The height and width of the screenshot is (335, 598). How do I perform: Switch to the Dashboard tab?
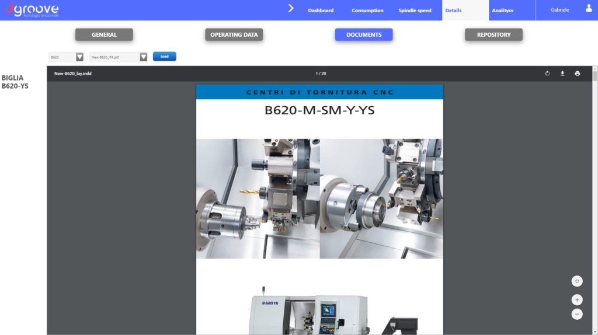point(321,11)
